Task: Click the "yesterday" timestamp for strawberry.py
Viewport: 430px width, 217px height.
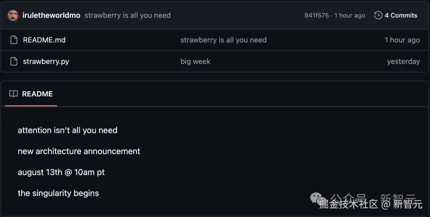Action: 403,61
